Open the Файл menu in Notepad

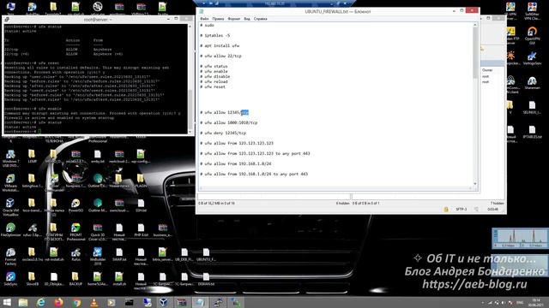click(204, 19)
